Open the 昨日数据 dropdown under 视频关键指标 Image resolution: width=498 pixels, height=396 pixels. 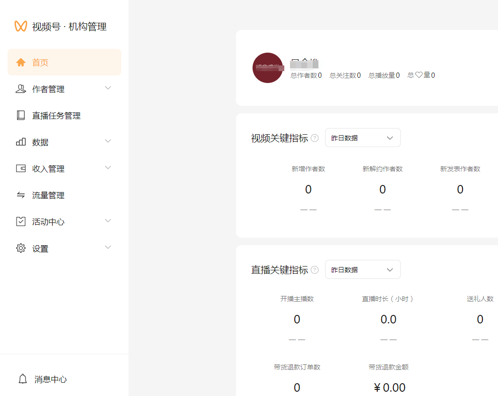[362, 138]
